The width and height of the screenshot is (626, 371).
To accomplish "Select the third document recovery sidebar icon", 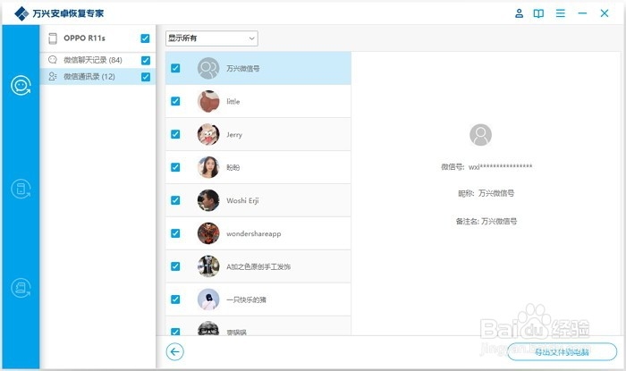I will click(21, 288).
